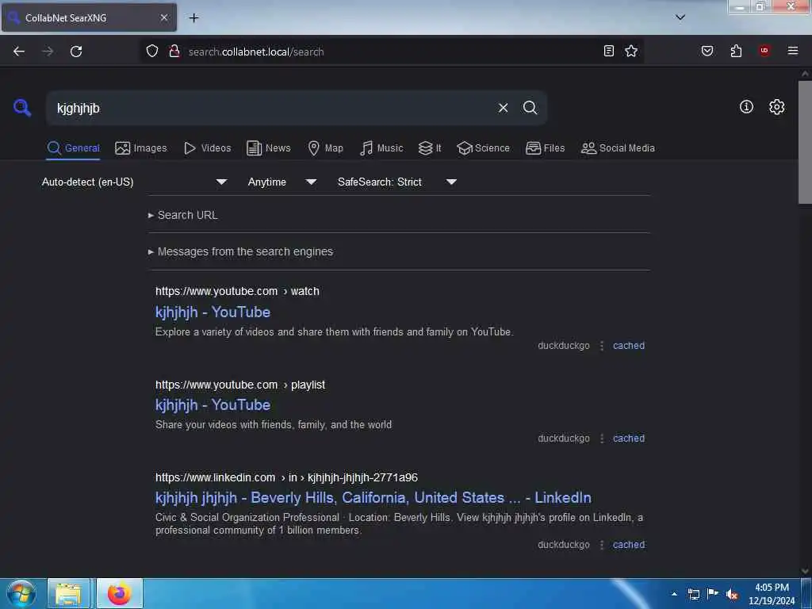Image resolution: width=812 pixels, height=609 pixels.
Task: Open muted volume tray icon
Action: (732, 594)
